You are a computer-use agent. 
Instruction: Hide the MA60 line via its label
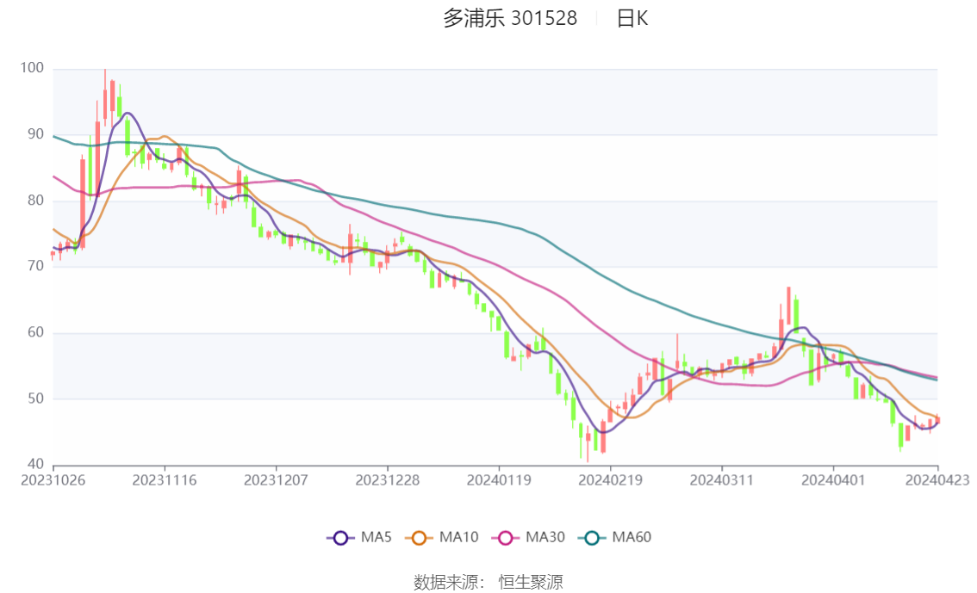coord(632,537)
